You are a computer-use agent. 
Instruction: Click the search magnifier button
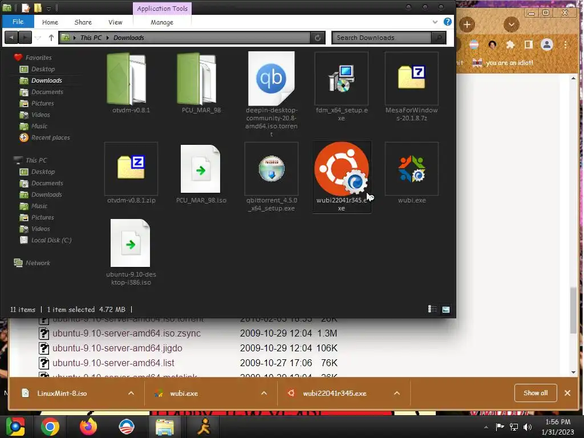click(x=439, y=38)
